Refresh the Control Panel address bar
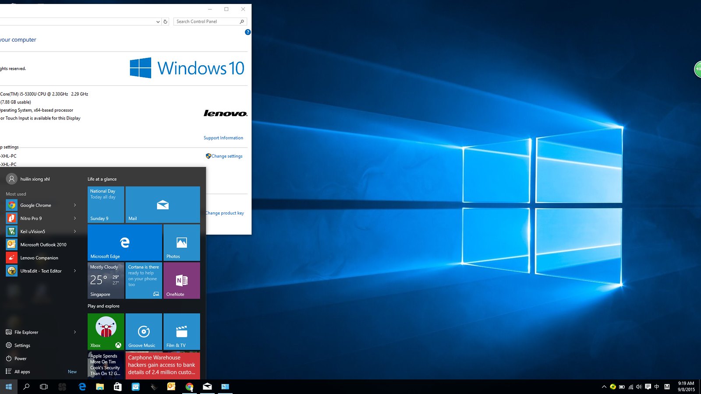This screenshot has height=394, width=701. tap(166, 21)
